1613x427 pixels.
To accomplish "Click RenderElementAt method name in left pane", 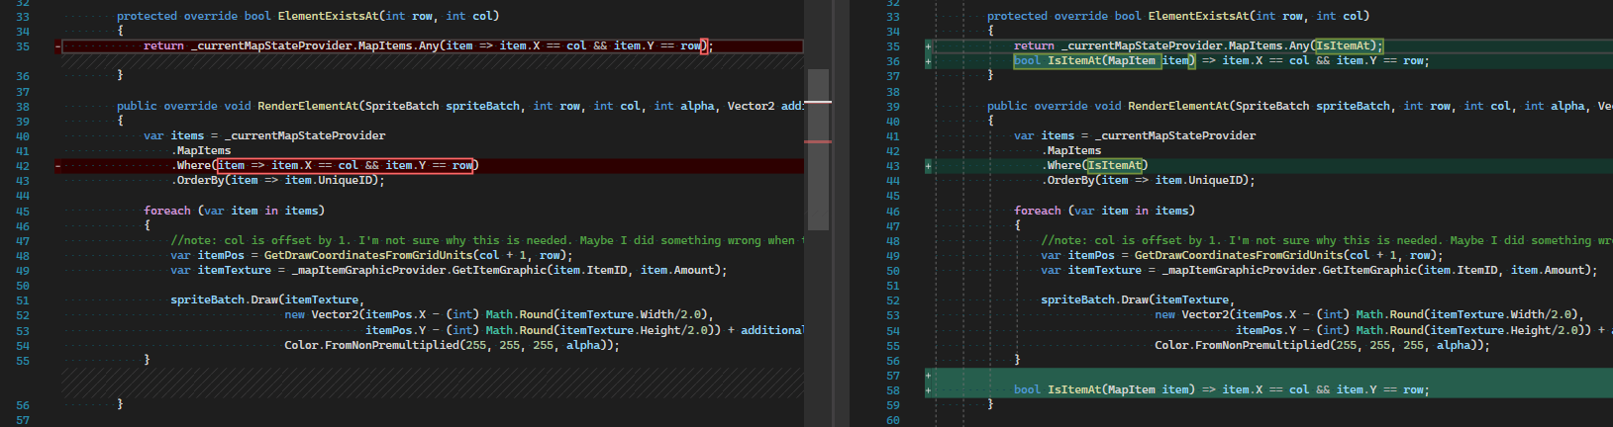I will (308, 106).
